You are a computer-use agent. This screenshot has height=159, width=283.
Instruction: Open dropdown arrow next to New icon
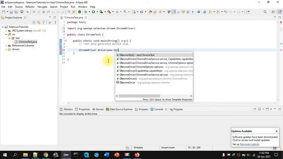[7, 12]
